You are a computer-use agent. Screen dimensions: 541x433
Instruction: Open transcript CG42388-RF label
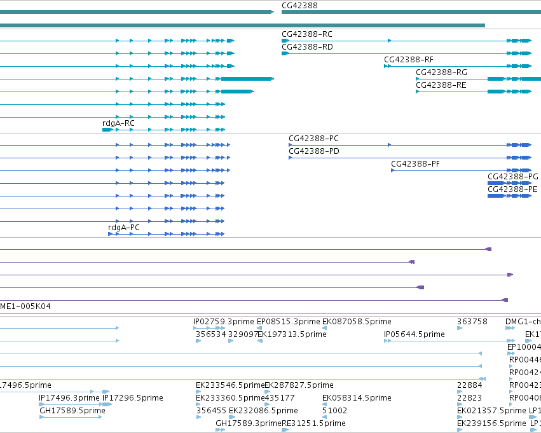pos(409,60)
